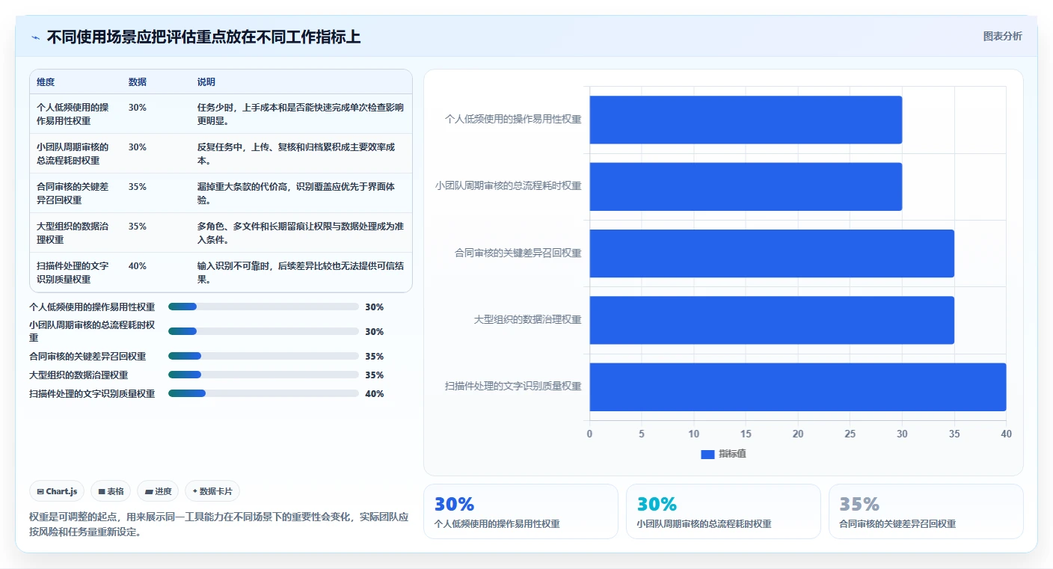Image resolution: width=1053 pixels, height=569 pixels.
Task: Click description starting 任务少时，上手成本
Action: 301,114
